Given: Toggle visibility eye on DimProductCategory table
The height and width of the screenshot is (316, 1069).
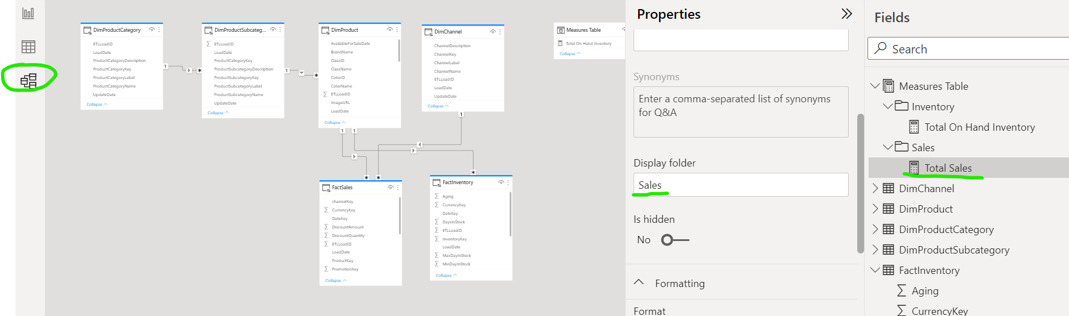Looking at the screenshot, I should (x=151, y=30).
